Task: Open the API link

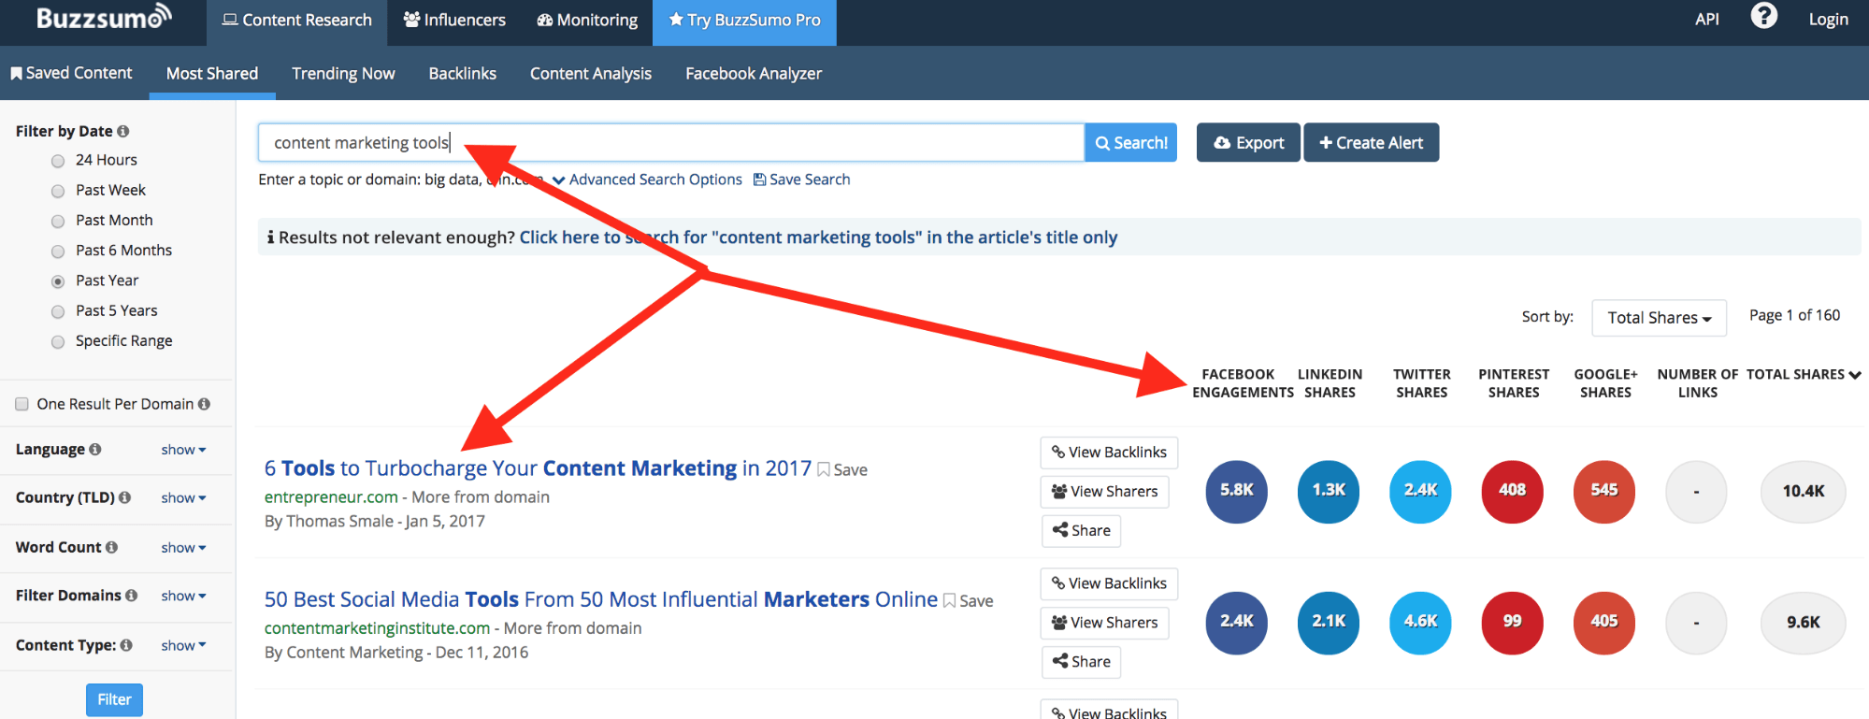Action: point(1706,20)
